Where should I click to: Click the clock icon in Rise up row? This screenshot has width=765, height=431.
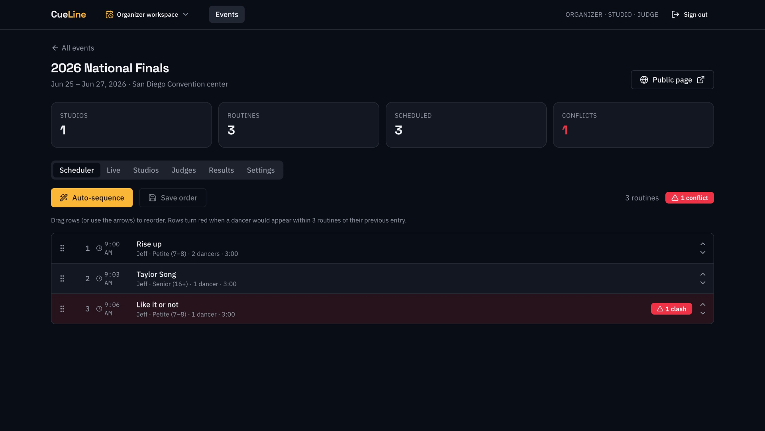[x=99, y=248]
